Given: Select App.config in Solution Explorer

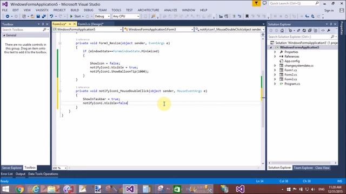Looking at the screenshot, I should pos(292,61).
